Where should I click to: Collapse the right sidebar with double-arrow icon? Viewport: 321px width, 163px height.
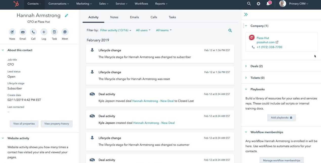[246, 15]
